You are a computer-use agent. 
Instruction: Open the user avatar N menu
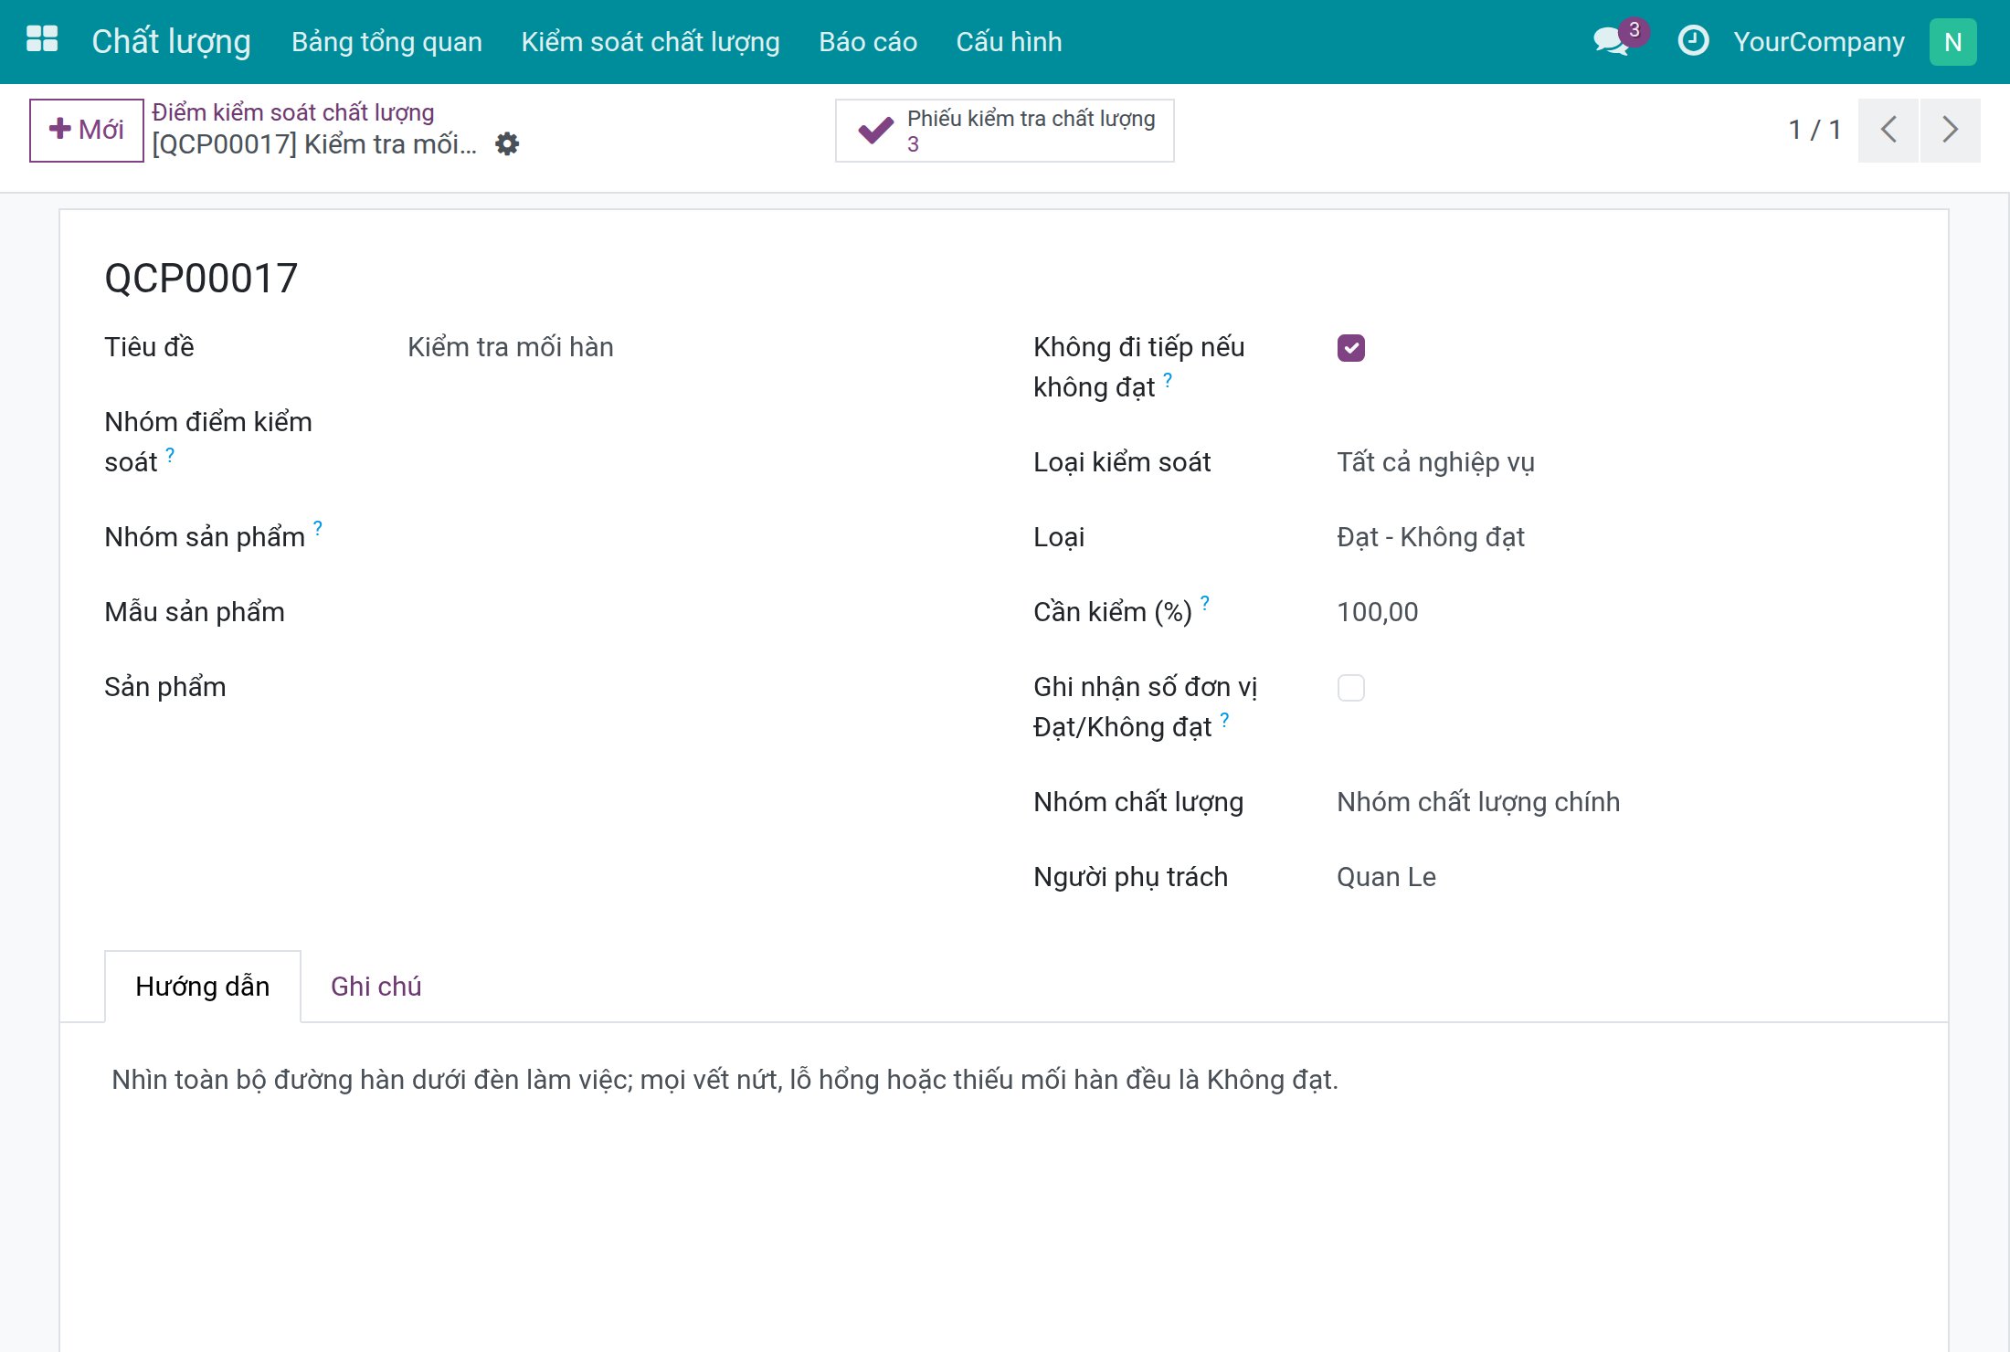1952,42
